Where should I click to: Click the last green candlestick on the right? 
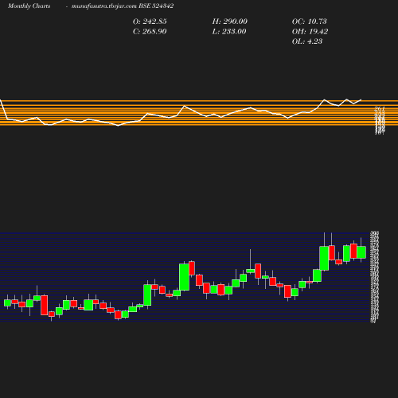[361, 252]
